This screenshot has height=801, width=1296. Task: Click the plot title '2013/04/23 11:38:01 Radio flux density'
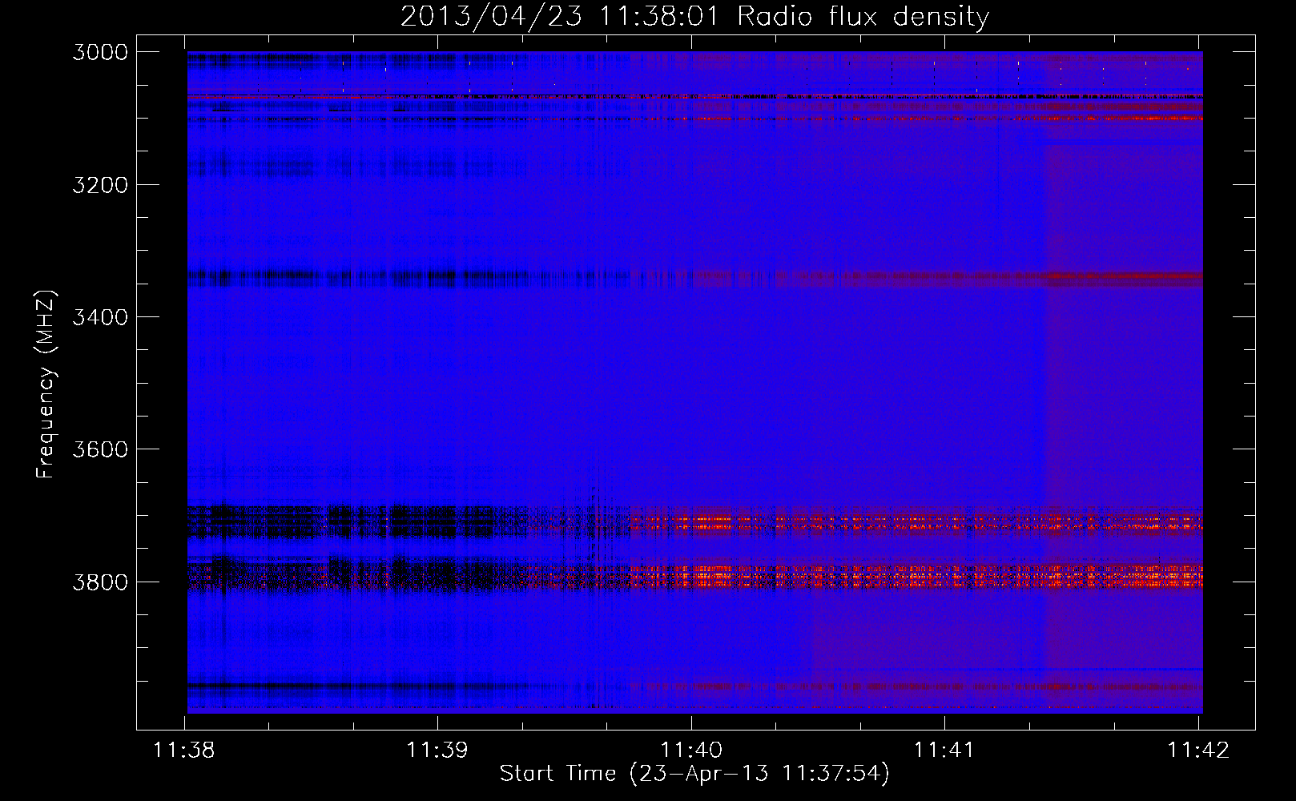(x=694, y=17)
